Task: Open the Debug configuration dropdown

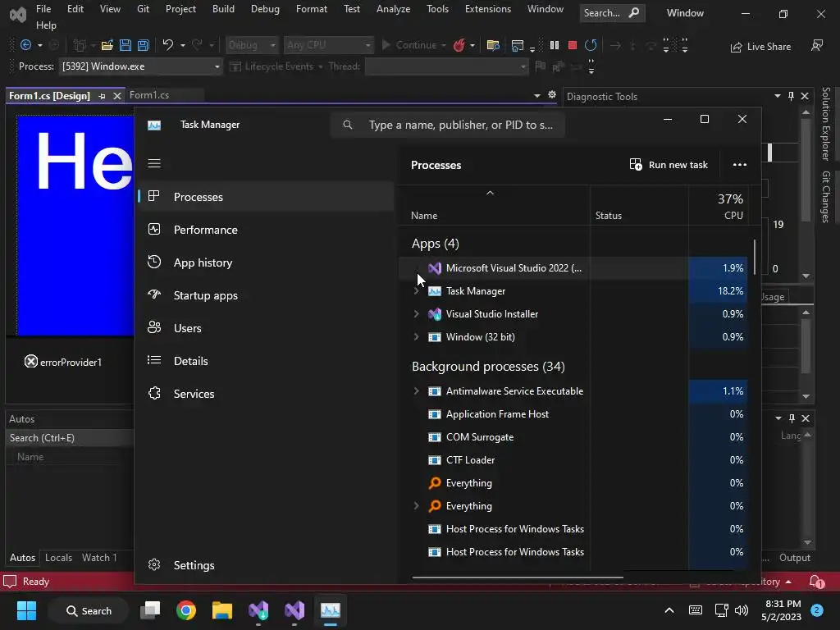Action: pyautogui.click(x=252, y=45)
